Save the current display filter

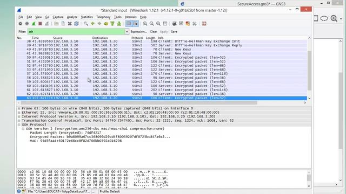coord(174,32)
